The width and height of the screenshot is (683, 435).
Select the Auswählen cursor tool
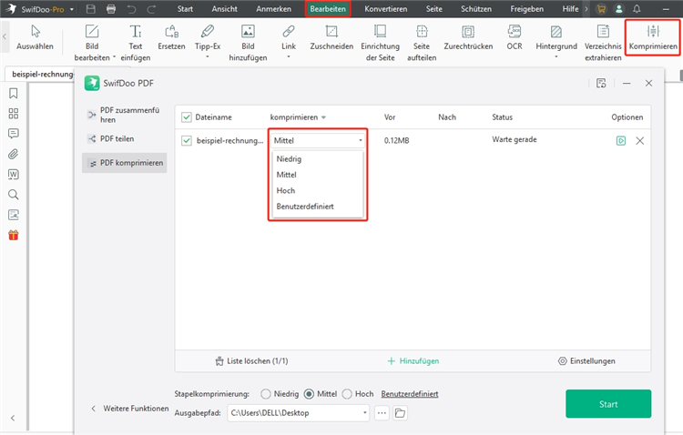[x=35, y=37]
